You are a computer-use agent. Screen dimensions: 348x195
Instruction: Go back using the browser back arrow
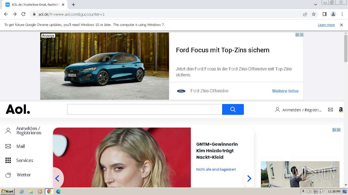[6, 14]
